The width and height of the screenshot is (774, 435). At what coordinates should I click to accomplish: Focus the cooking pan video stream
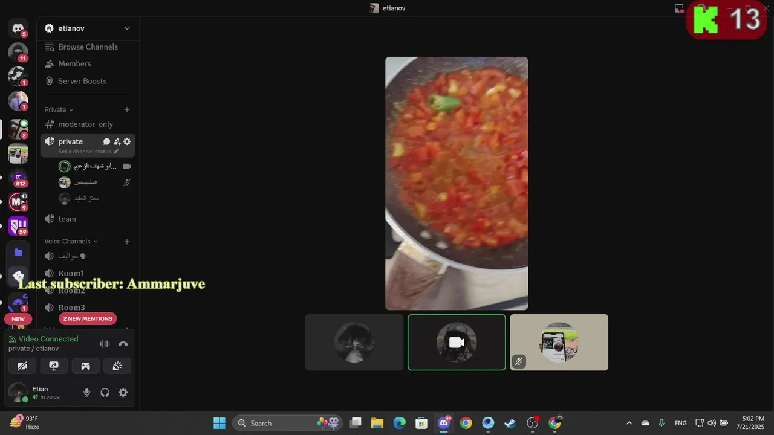tap(457, 184)
